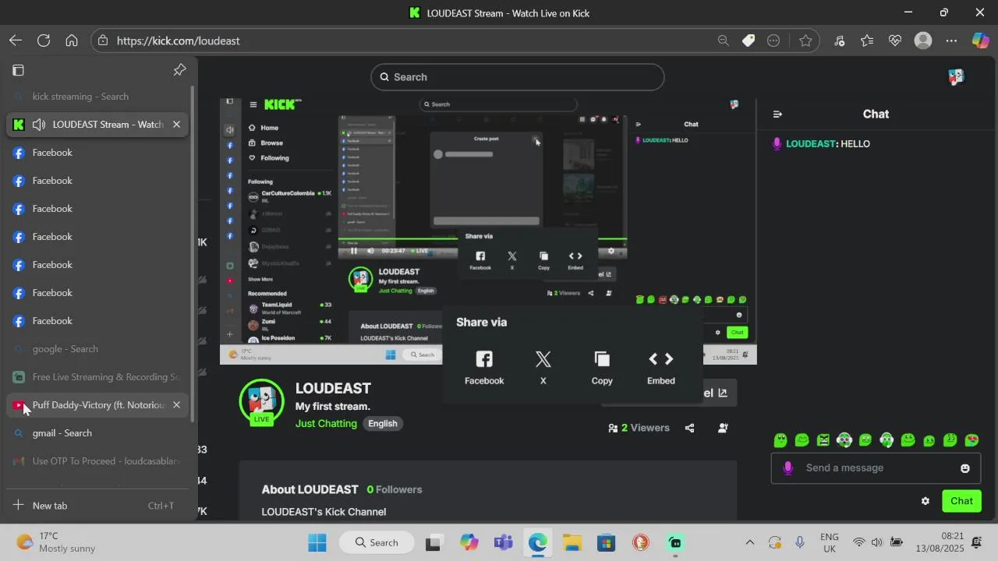
Task: Click the purple microphone chat identity icon
Action: pyautogui.click(x=787, y=468)
